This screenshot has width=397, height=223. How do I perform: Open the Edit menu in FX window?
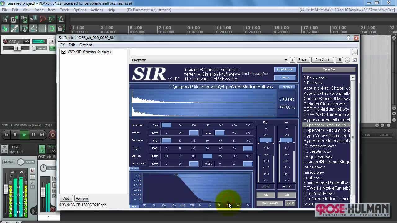[72, 45]
